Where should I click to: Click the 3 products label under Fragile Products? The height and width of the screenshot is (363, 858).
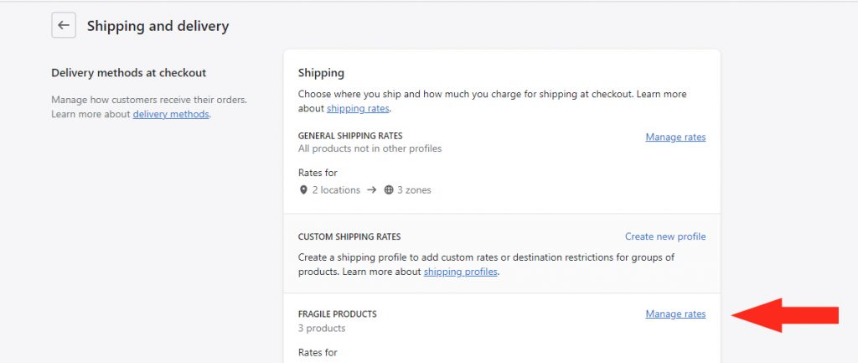coord(322,328)
